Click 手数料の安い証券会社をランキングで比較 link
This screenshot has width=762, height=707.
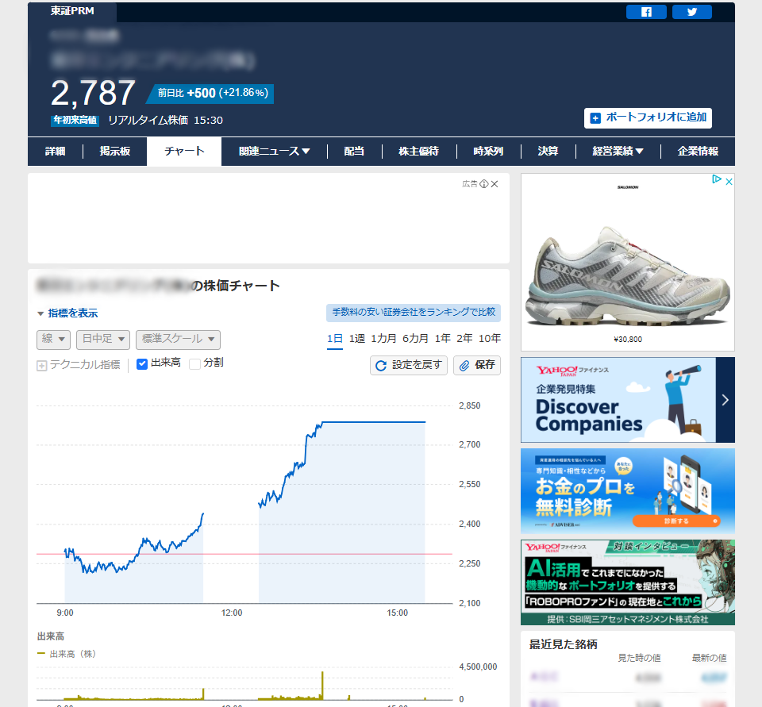pyautogui.click(x=413, y=313)
